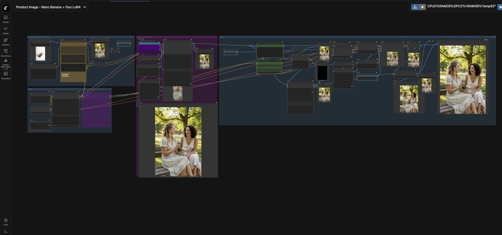Image resolution: width=502 pixels, height=235 pixels.
Task: Click the blue clean-memory broom icon
Action: 415,7
